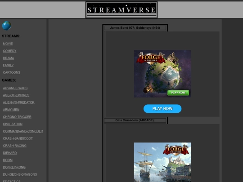Screen dimensions: 243x182
Task: Open CRASH-RACING game link
Action: (15, 146)
